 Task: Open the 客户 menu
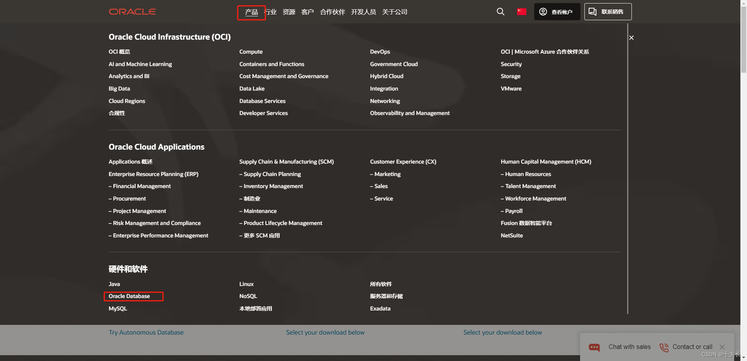point(307,12)
